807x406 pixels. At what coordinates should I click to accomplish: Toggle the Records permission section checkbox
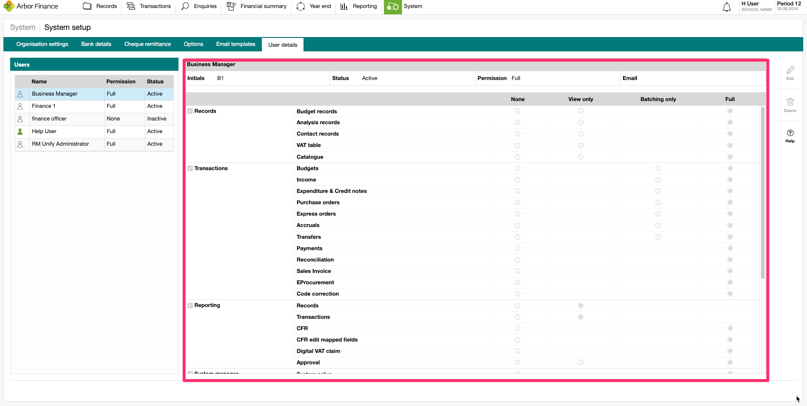click(x=190, y=111)
